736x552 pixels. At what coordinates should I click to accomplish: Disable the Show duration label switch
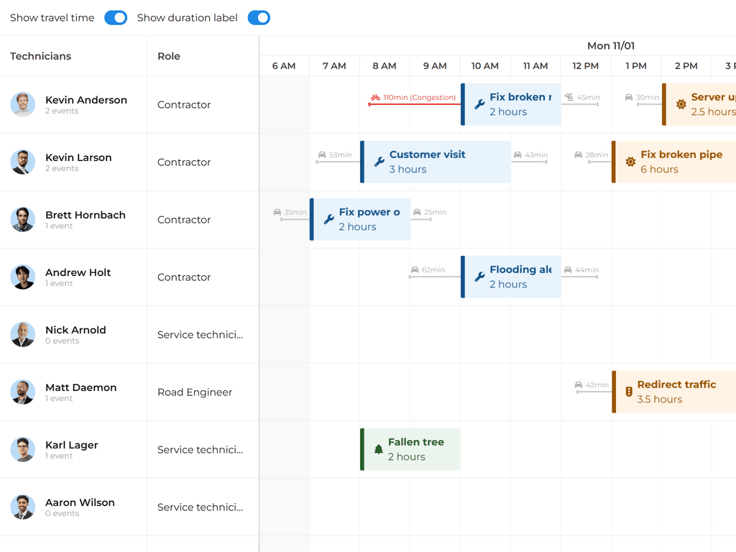(x=259, y=18)
